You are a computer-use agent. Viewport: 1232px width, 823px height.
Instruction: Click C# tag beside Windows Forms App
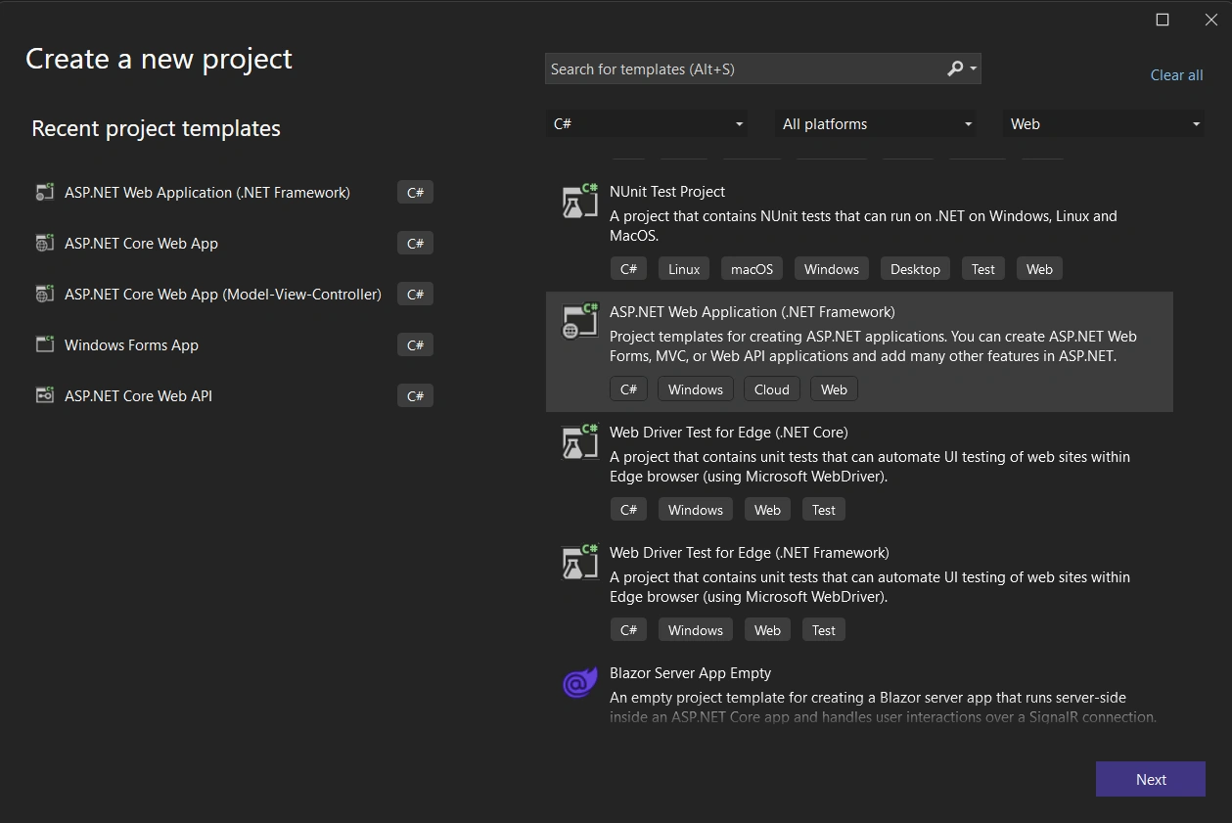click(x=416, y=345)
